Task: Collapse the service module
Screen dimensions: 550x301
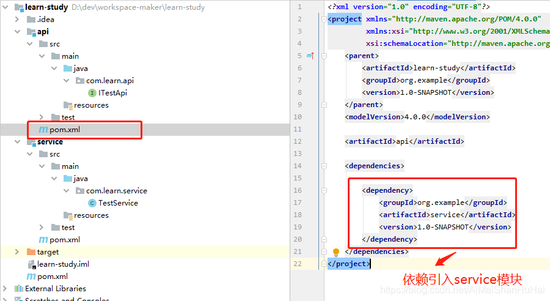Action: (x=18, y=142)
